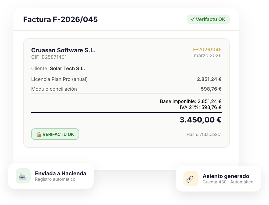Screen dimensions: 269x205
Task: Select the Cliente Solar Tech S.L. entry
Action: point(58,69)
